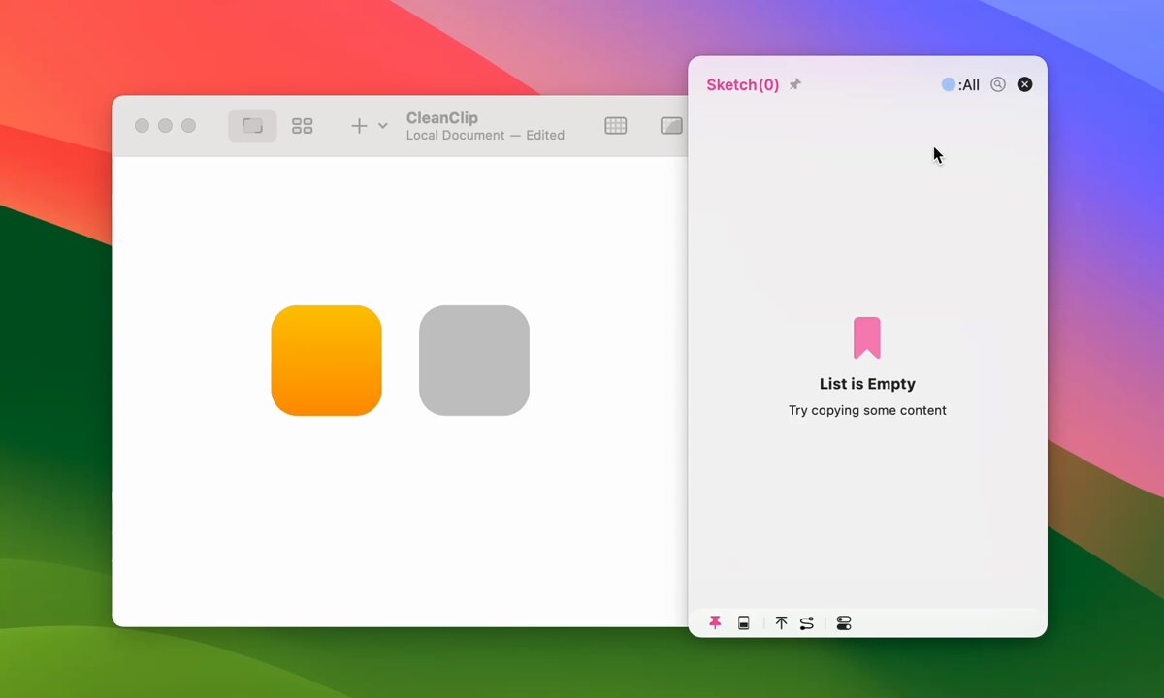Select the orange rounded square shape

tap(326, 361)
